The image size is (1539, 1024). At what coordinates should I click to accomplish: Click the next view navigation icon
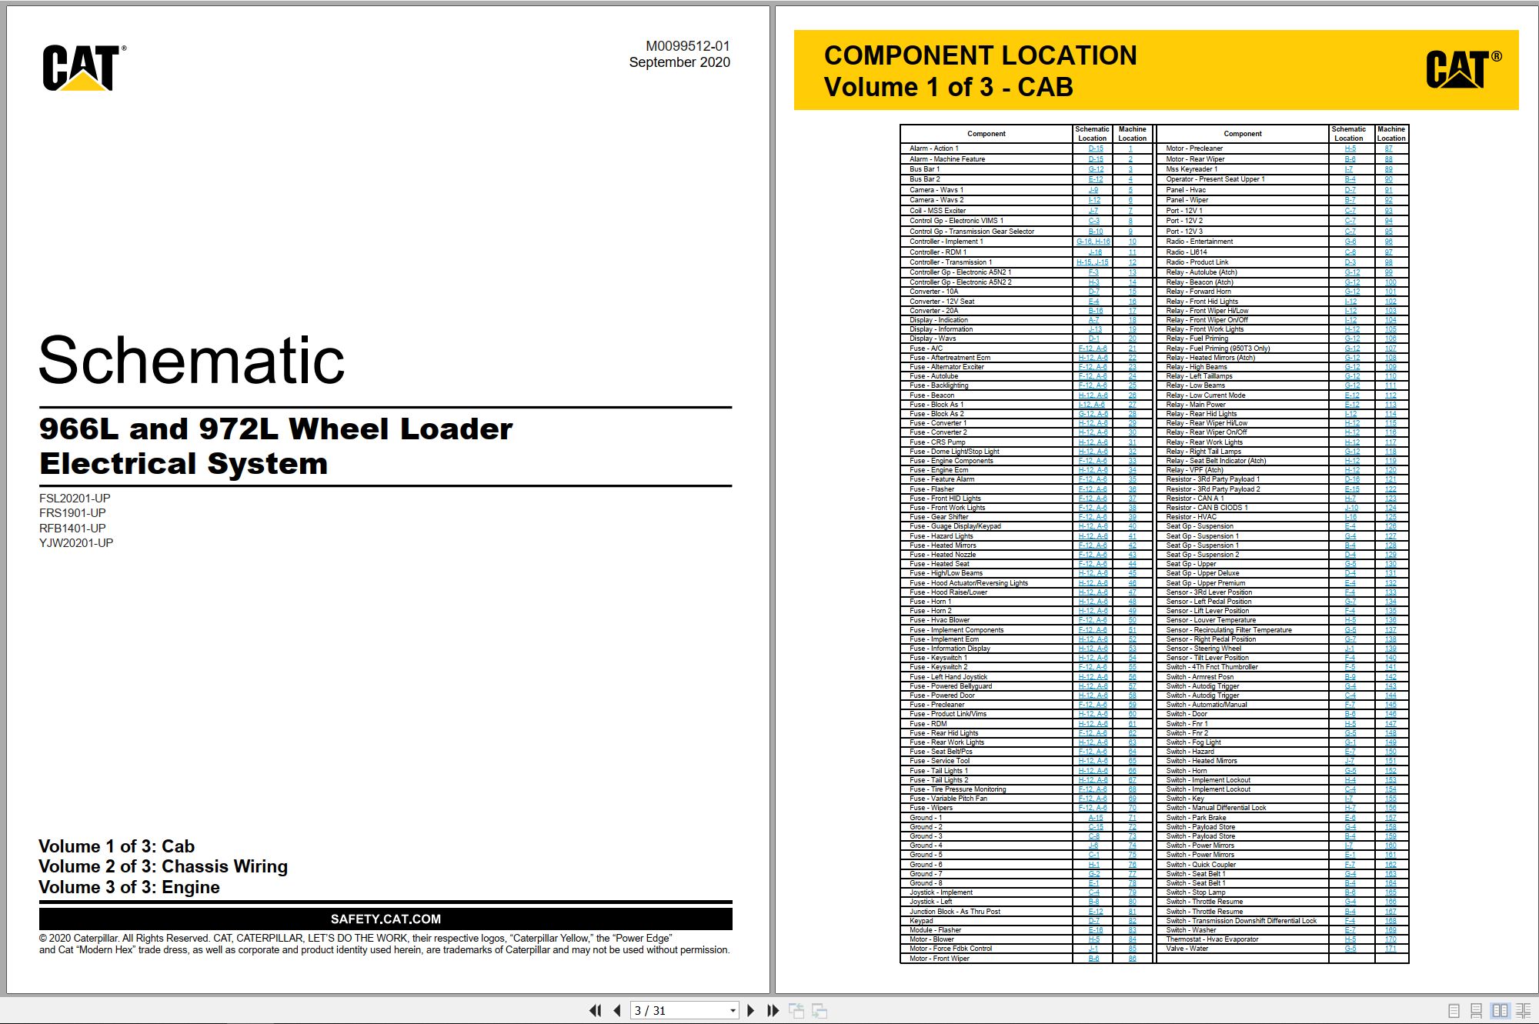(820, 1010)
